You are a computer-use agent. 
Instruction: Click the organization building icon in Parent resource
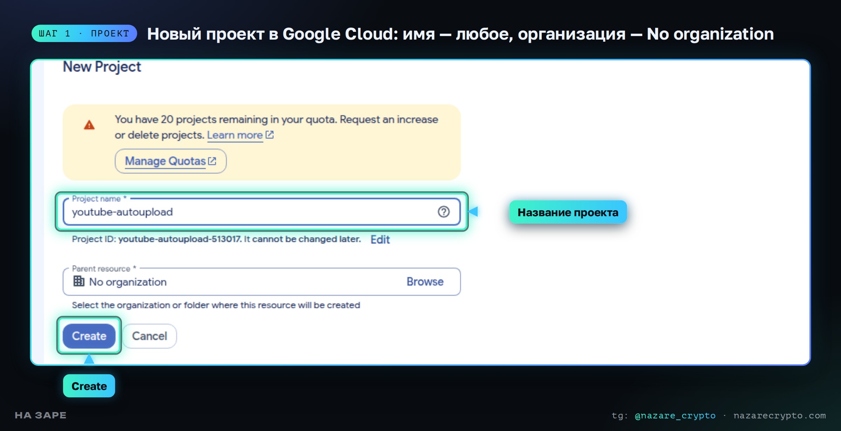point(79,281)
